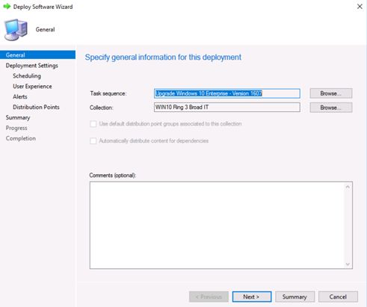Click the 'Task sequence:' label
The height and width of the screenshot is (307, 367).
coord(108,93)
